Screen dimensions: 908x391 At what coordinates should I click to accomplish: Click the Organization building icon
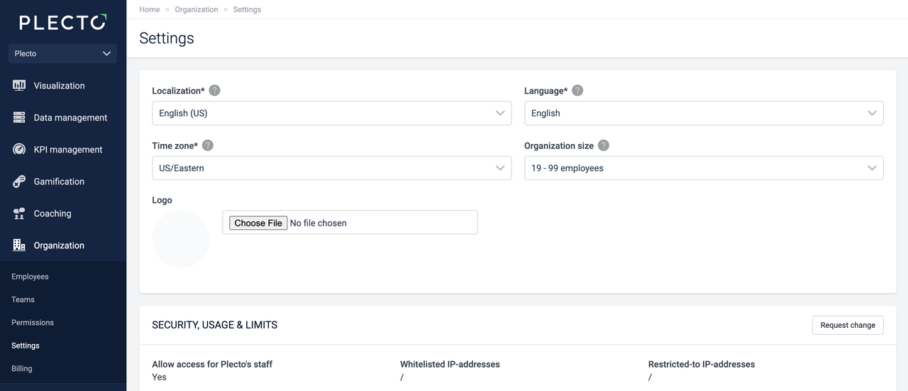click(19, 246)
